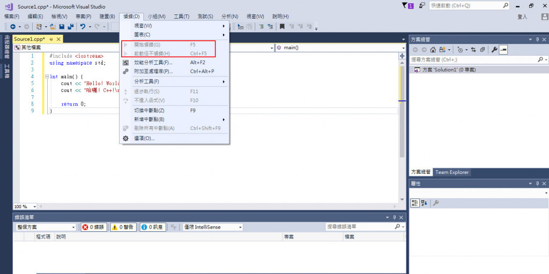
Task: Collapse the main() code block outline
Action: pyautogui.click(x=47, y=77)
